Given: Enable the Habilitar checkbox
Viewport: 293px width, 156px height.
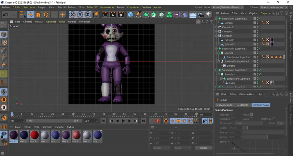Looking at the screenshot, I should [233, 115].
